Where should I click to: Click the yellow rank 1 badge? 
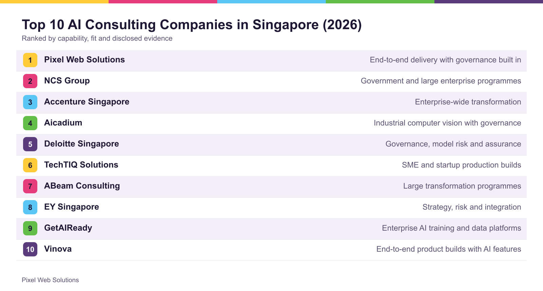pyautogui.click(x=30, y=60)
